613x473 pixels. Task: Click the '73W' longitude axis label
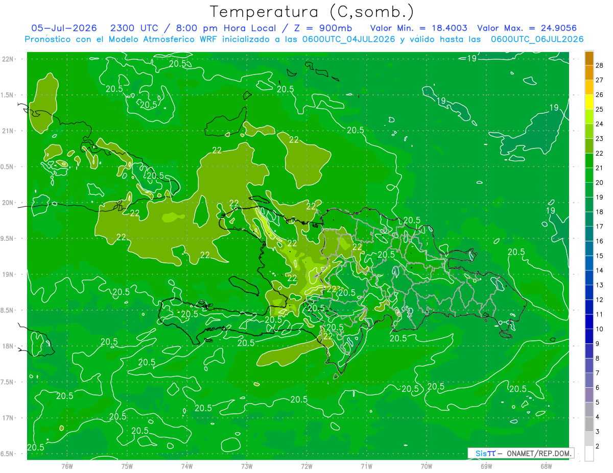click(247, 466)
